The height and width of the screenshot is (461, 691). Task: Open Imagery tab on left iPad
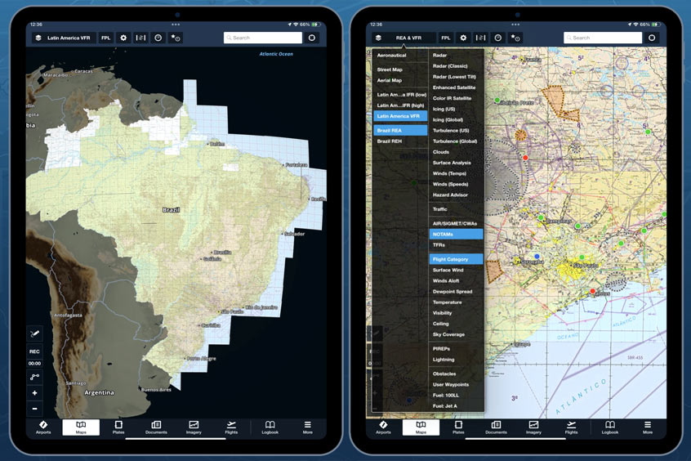click(x=194, y=427)
